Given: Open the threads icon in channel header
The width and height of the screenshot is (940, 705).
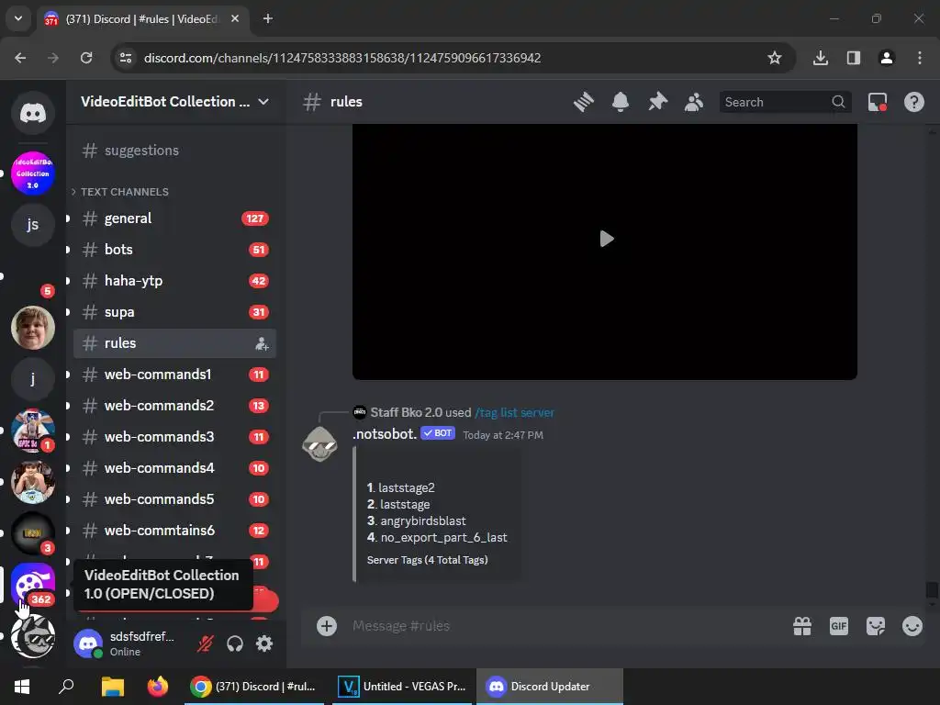Looking at the screenshot, I should click(x=583, y=102).
